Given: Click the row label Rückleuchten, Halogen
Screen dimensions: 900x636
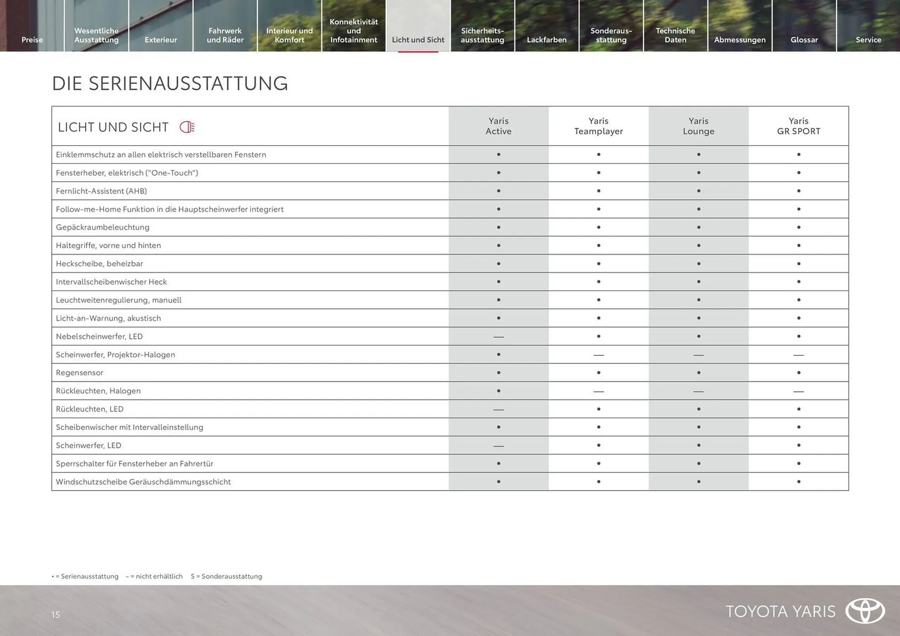Looking at the screenshot, I should pos(98,391).
